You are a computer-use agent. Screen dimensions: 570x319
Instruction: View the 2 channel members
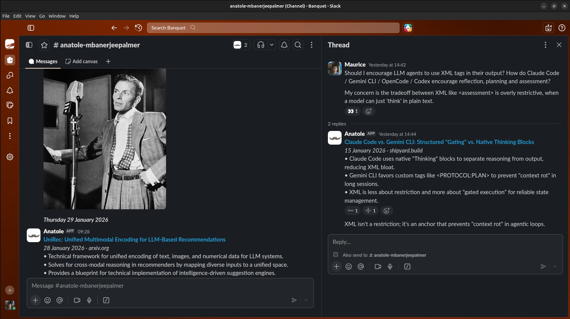(x=241, y=45)
